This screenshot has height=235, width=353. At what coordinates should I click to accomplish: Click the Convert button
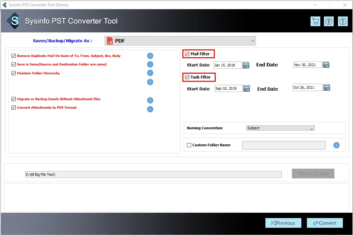325,223
